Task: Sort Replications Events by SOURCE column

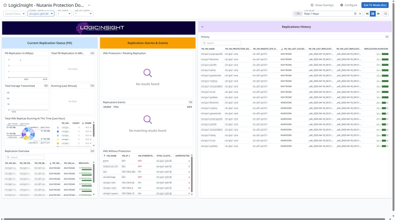Action: tap(107, 107)
